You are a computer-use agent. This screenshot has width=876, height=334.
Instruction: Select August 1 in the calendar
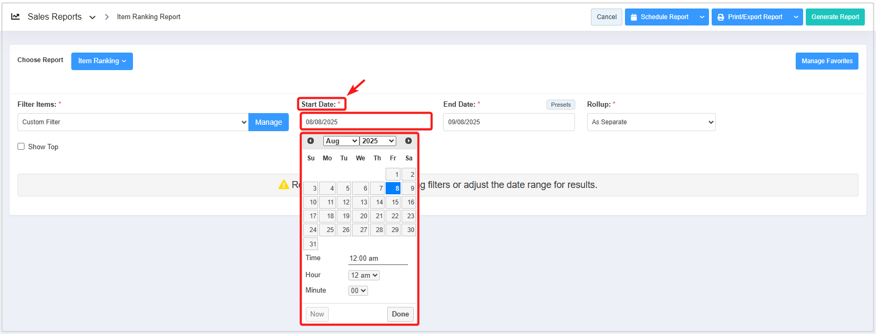tap(393, 174)
